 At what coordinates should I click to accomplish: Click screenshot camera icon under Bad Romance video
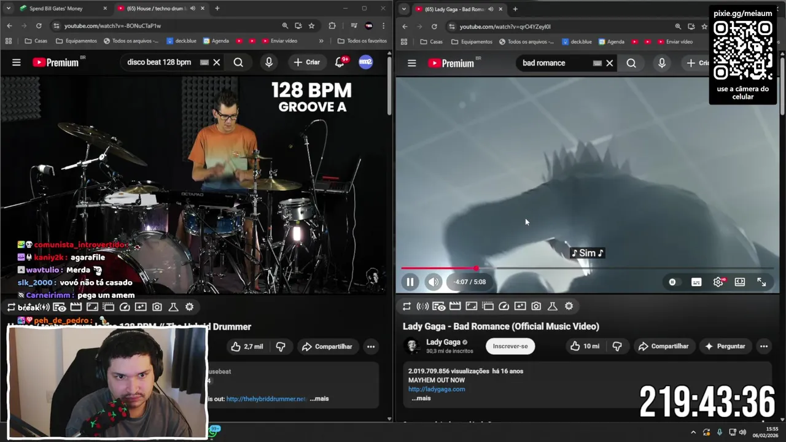coord(536,306)
